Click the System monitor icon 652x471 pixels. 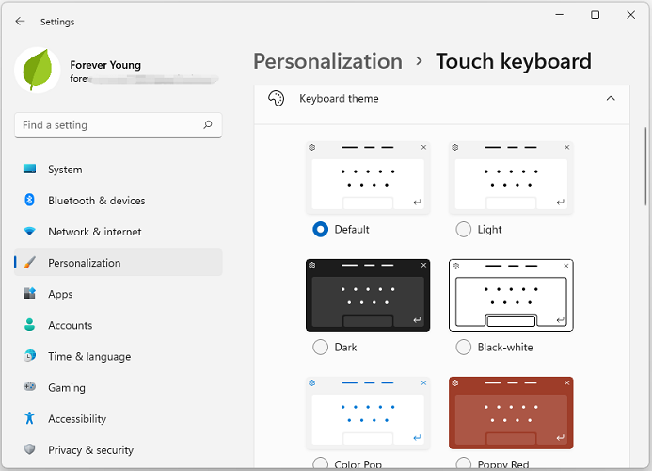click(x=29, y=169)
